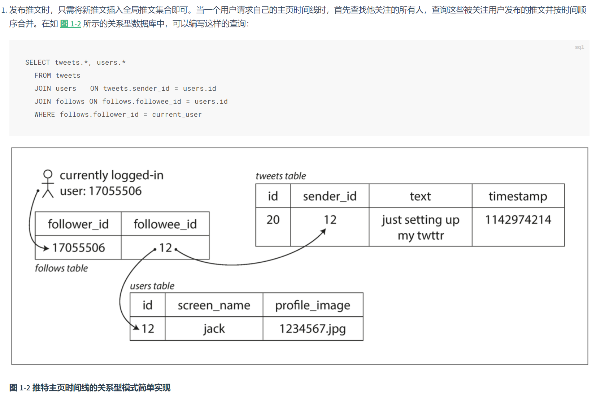The width and height of the screenshot is (596, 394).
Task: Click the follower_id column header
Action: click(x=78, y=224)
